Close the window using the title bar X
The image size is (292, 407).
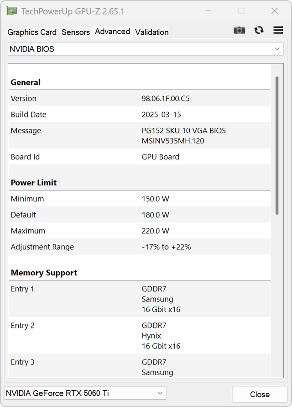point(275,11)
